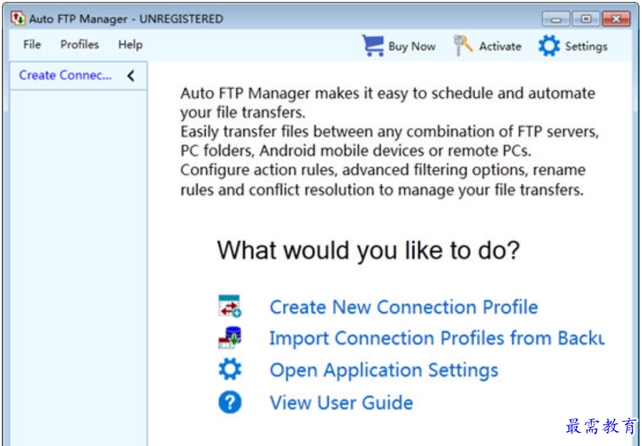Click the question mark help icon

pos(229,402)
